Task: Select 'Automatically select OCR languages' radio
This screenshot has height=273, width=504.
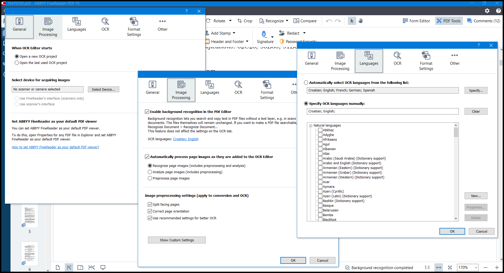Action: (x=306, y=83)
